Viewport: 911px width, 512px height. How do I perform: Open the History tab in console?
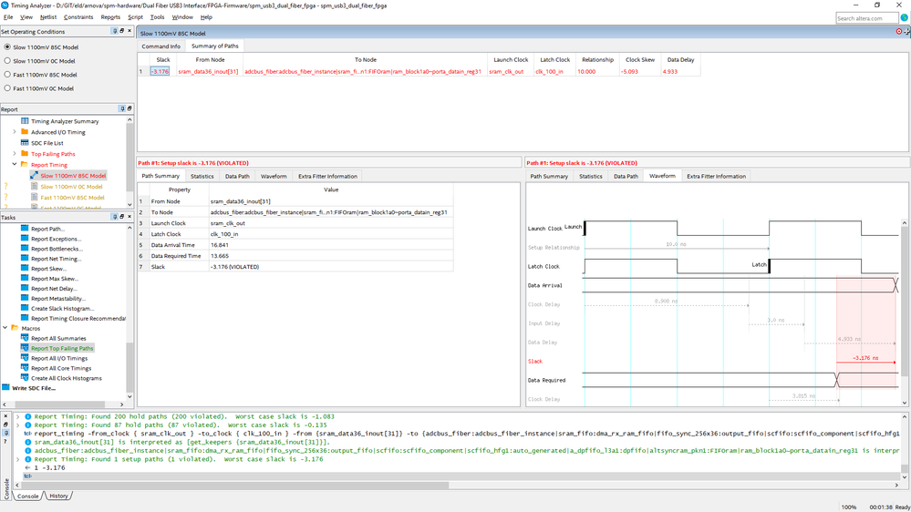click(x=58, y=496)
